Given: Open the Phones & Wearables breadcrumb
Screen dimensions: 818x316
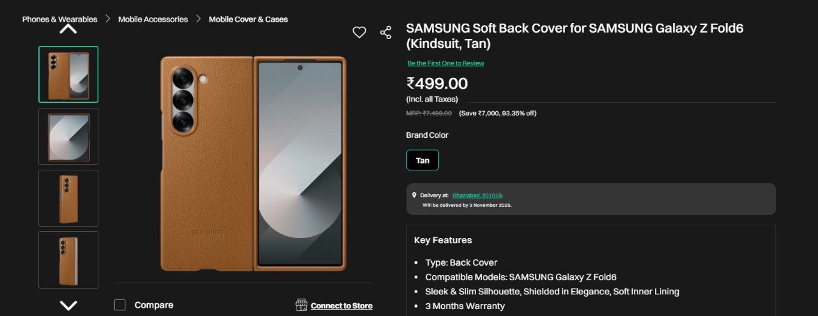Looking at the screenshot, I should click(59, 19).
